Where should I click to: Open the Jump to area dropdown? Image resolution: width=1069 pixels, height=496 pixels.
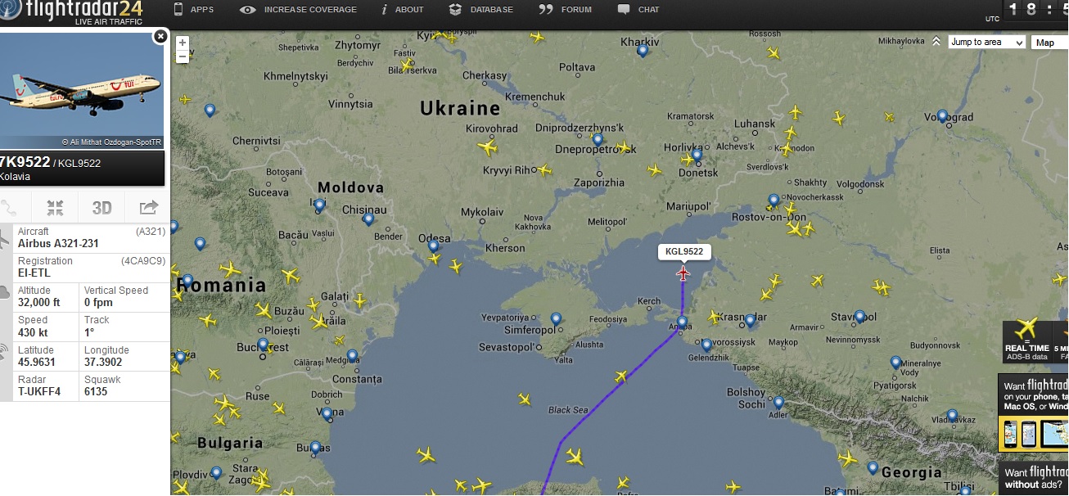coord(986,43)
